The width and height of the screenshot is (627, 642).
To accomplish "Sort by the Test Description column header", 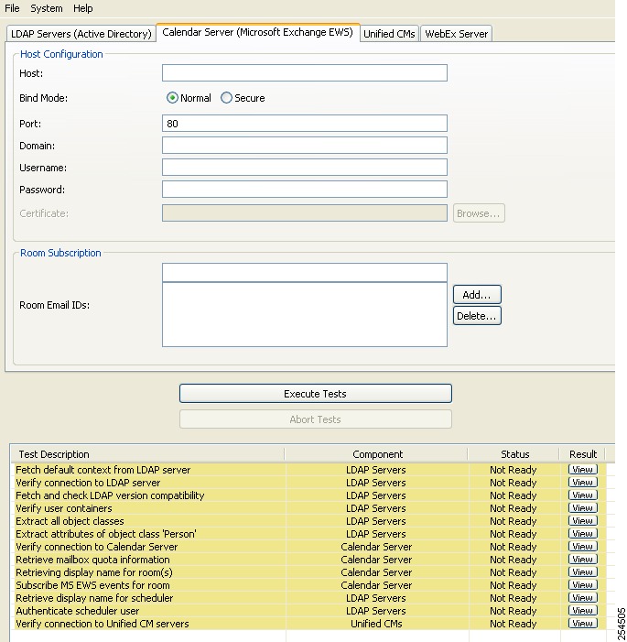I will point(147,454).
